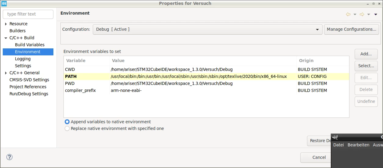Focus the type filter text field

pos(28,14)
